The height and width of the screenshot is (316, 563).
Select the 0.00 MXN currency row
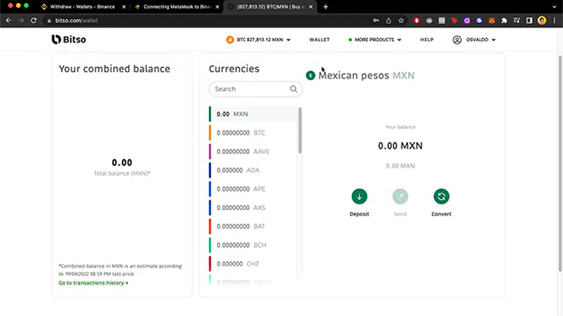click(x=253, y=114)
